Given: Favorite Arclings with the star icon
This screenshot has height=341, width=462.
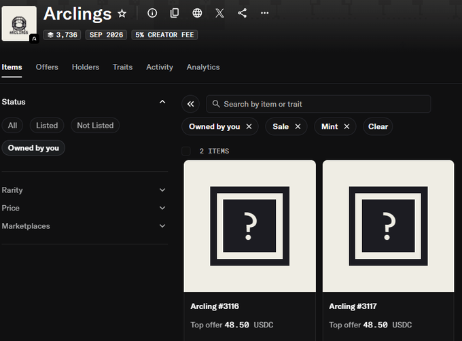Looking at the screenshot, I should (x=122, y=14).
